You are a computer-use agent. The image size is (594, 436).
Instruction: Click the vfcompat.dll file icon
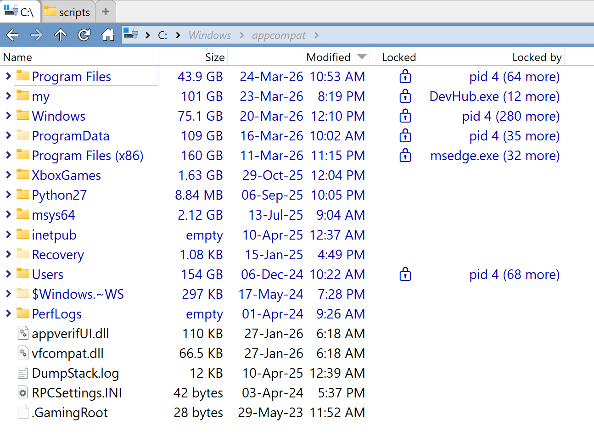pyautogui.click(x=23, y=353)
